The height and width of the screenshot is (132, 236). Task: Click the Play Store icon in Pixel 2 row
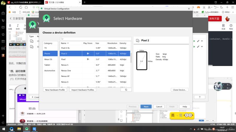tap(88, 54)
